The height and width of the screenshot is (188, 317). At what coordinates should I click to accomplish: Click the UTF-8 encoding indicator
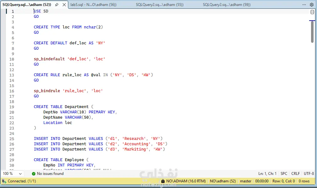tap(309, 174)
